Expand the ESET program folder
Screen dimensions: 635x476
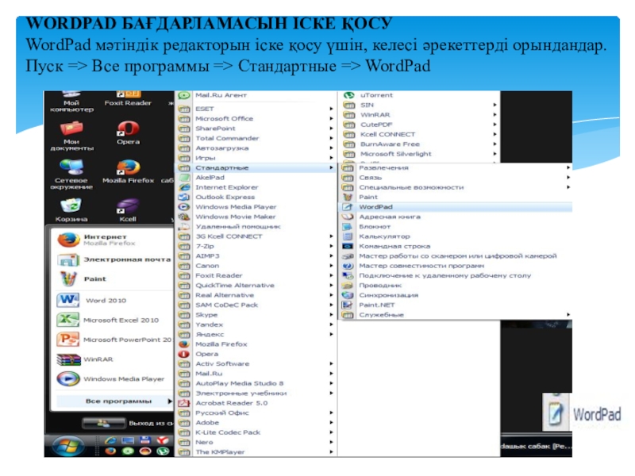[x=256, y=109]
